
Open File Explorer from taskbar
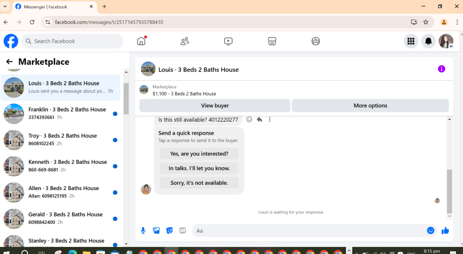(x=87, y=252)
